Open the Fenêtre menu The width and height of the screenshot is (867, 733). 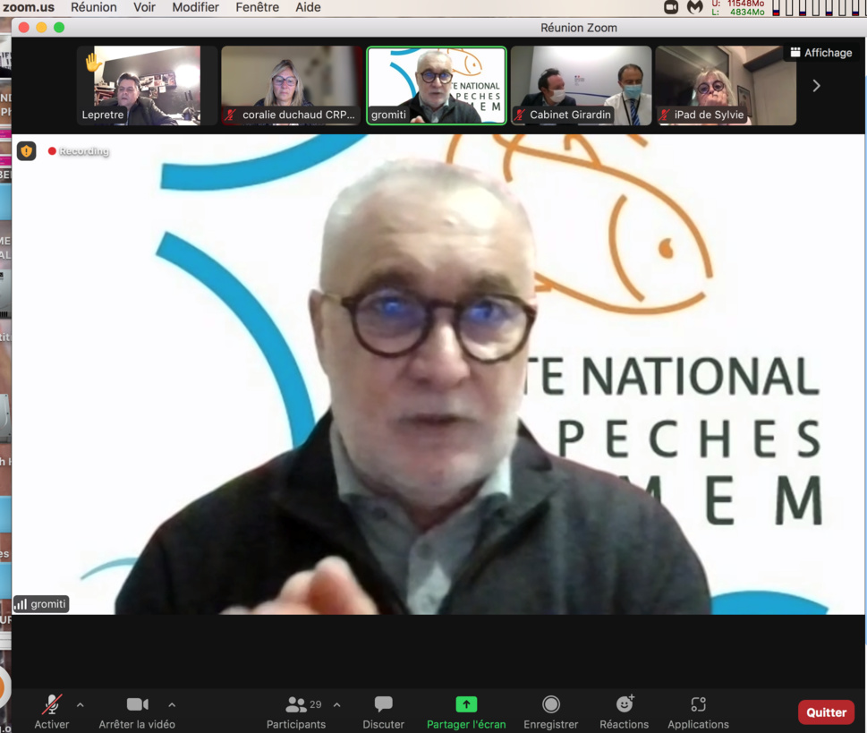(x=257, y=7)
